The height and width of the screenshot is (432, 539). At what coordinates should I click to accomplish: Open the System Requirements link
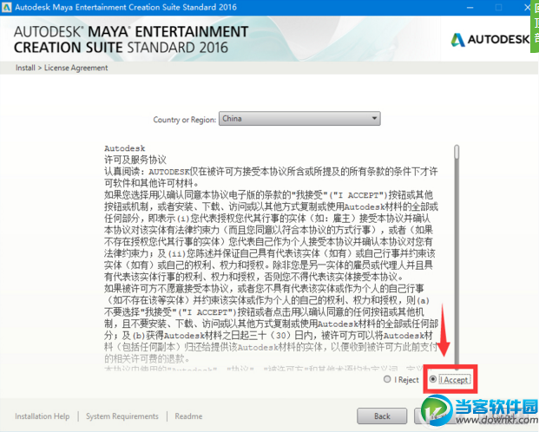(x=122, y=416)
